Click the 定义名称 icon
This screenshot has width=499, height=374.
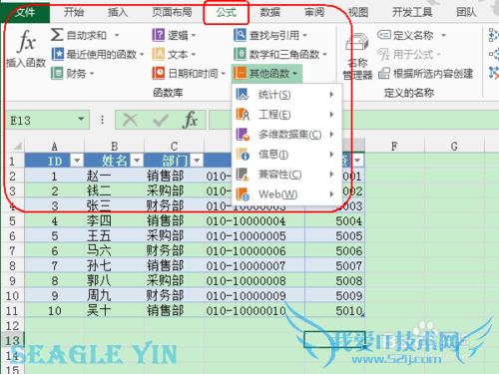[384, 34]
